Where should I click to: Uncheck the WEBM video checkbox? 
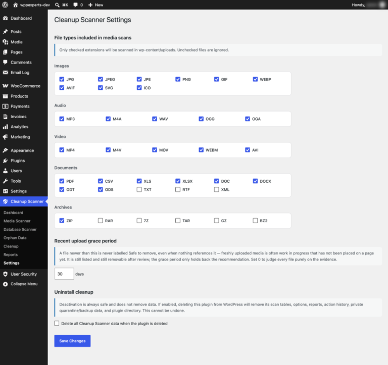201,150
